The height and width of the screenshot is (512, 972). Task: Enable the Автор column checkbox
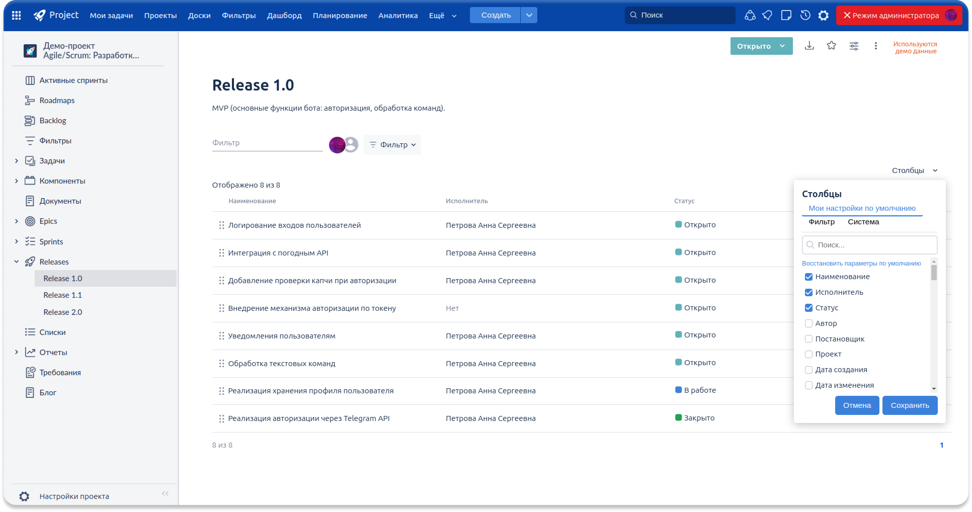pos(808,323)
